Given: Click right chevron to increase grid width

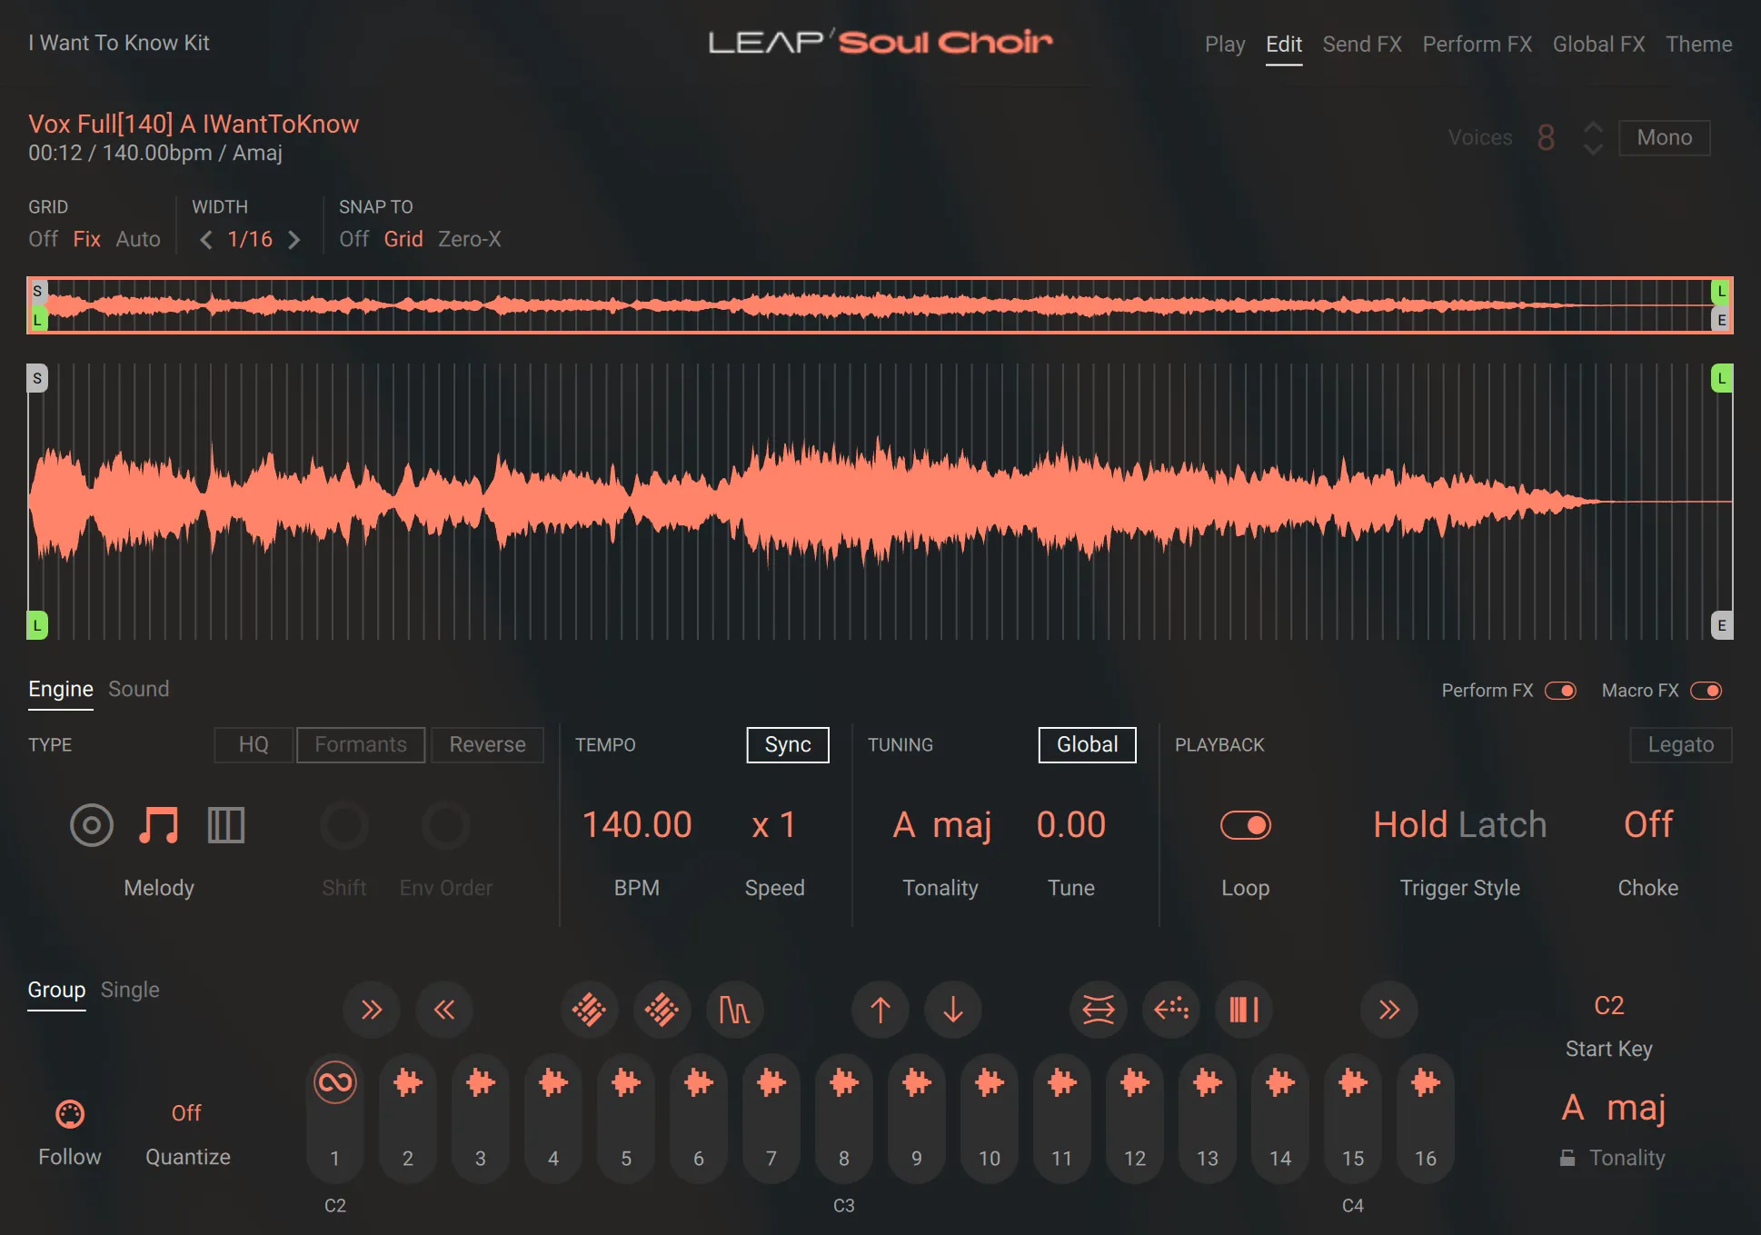Looking at the screenshot, I should tap(294, 239).
